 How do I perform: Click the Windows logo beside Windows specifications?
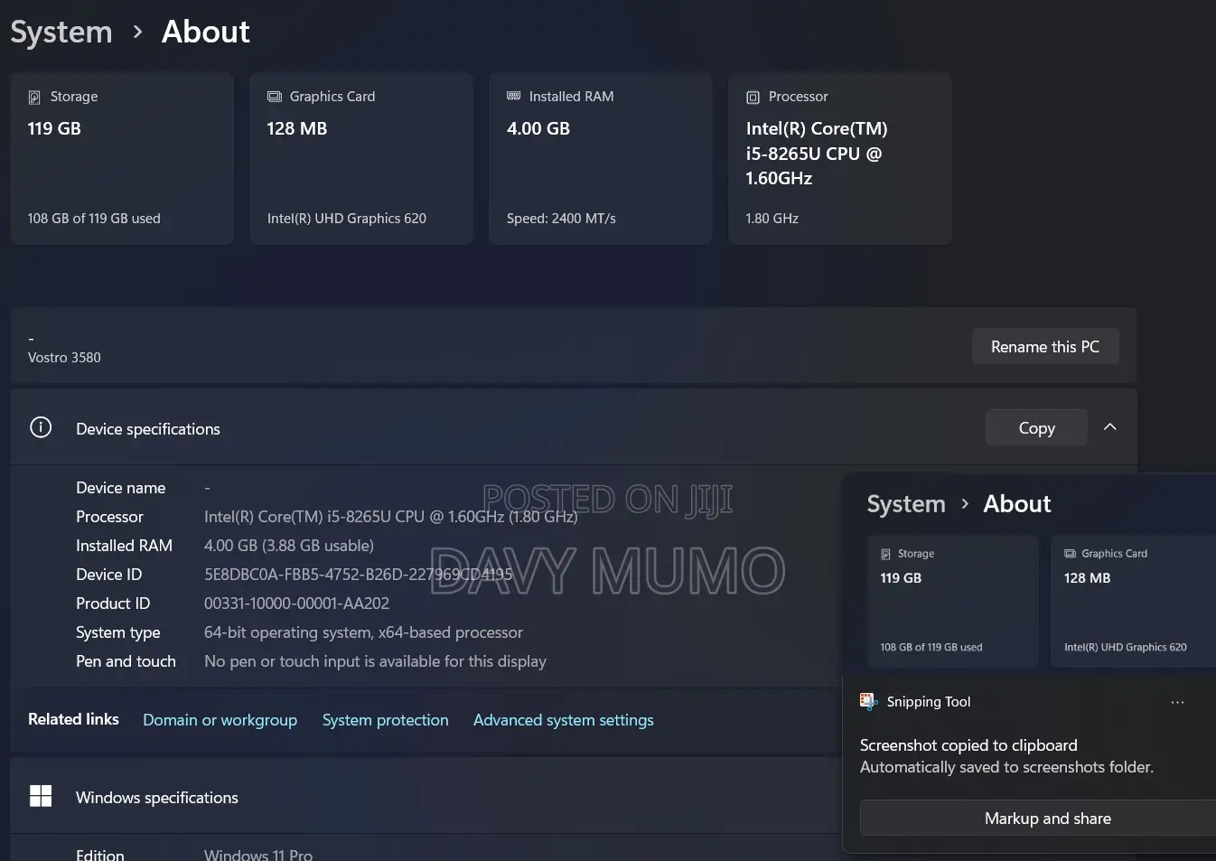[41, 796]
